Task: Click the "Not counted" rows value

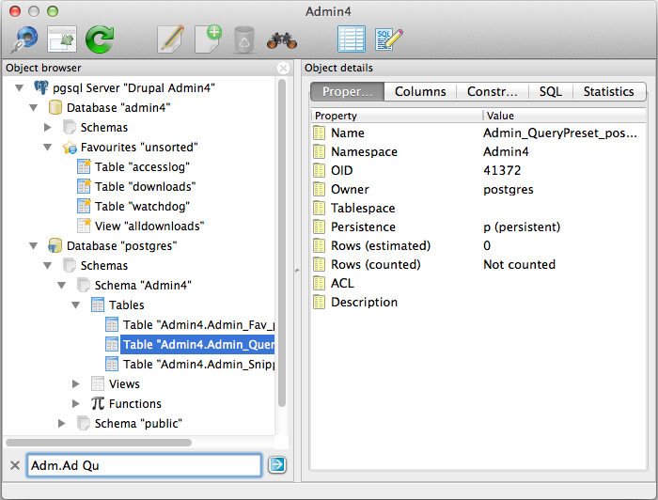Action: pos(520,264)
